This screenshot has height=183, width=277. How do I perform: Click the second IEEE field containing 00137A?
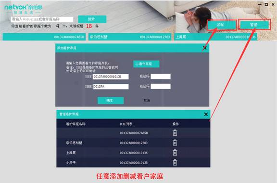coord(111,87)
